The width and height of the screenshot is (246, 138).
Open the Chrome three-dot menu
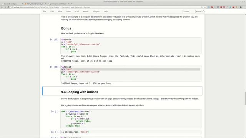tap(244, 7)
